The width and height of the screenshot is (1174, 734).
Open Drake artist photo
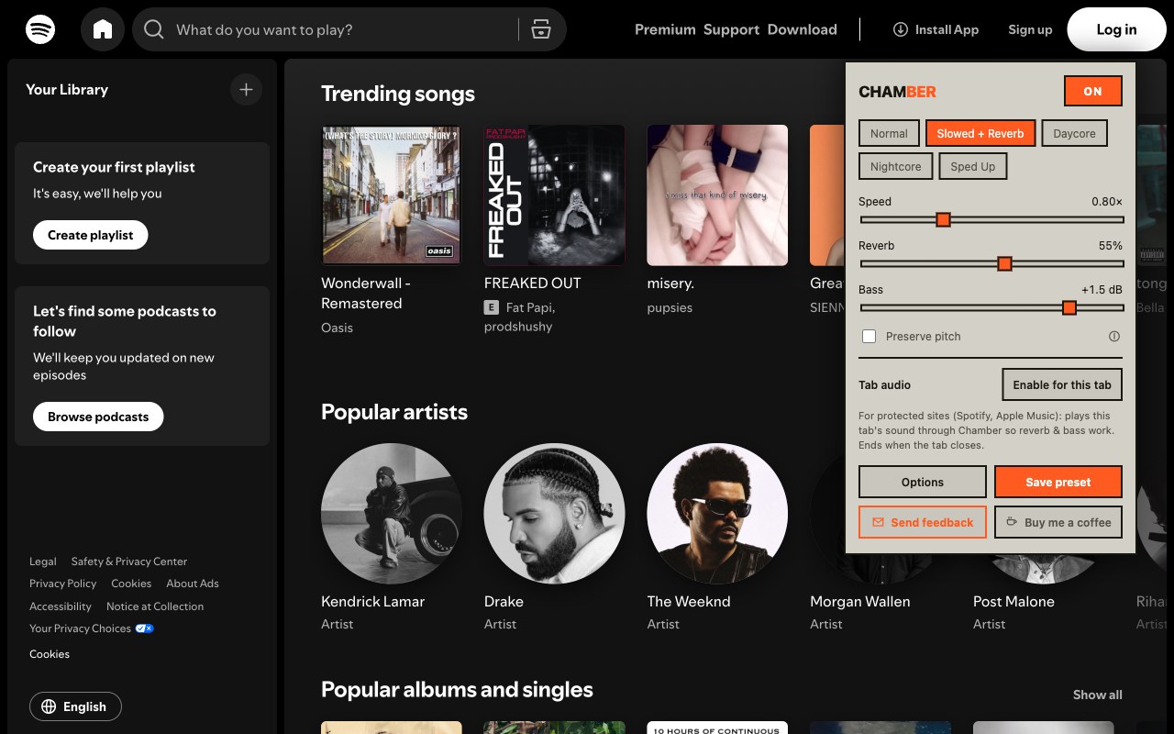[555, 514]
